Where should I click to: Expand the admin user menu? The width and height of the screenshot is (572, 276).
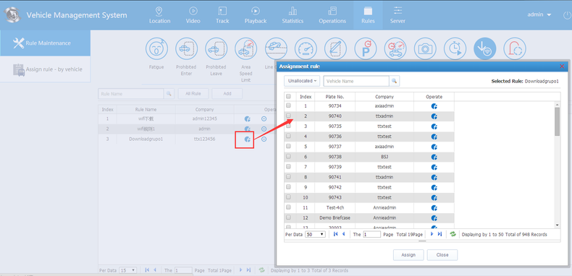pyautogui.click(x=539, y=14)
